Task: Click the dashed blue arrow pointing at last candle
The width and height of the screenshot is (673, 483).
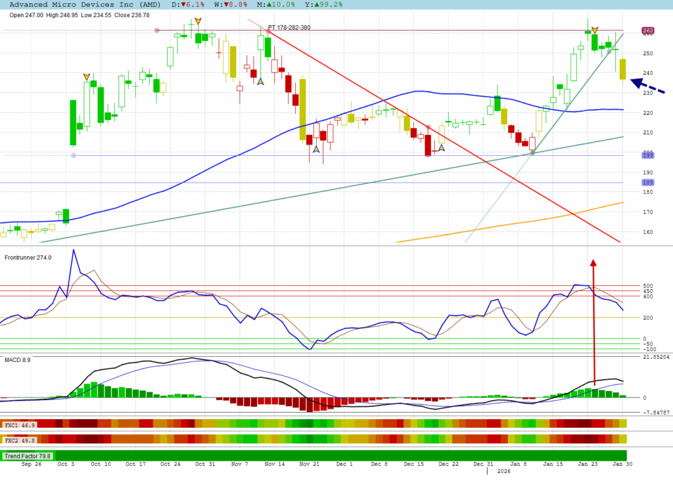Action: [647, 86]
